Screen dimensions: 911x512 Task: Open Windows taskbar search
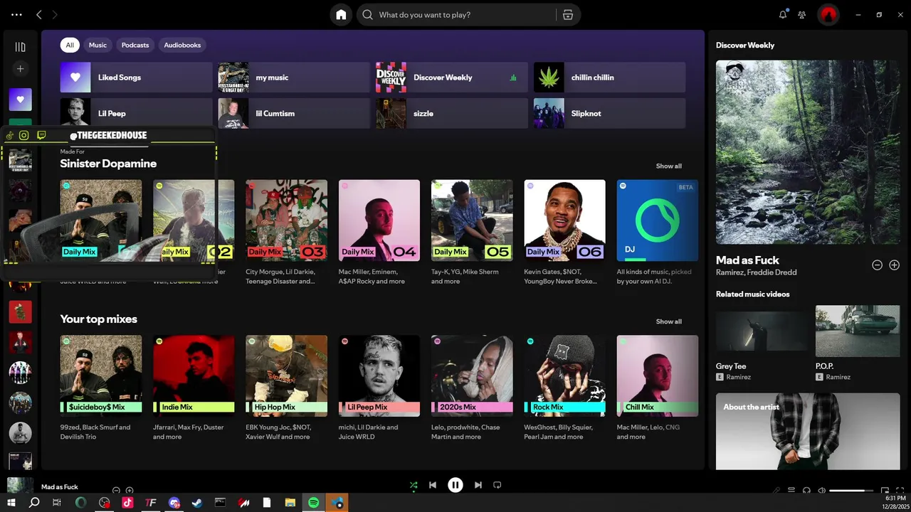[x=34, y=503]
